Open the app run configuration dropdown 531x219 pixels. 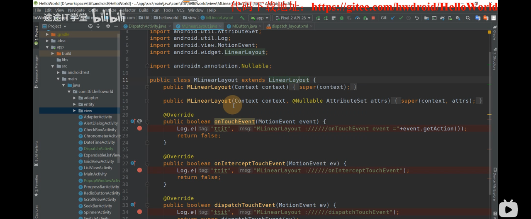coord(260,18)
